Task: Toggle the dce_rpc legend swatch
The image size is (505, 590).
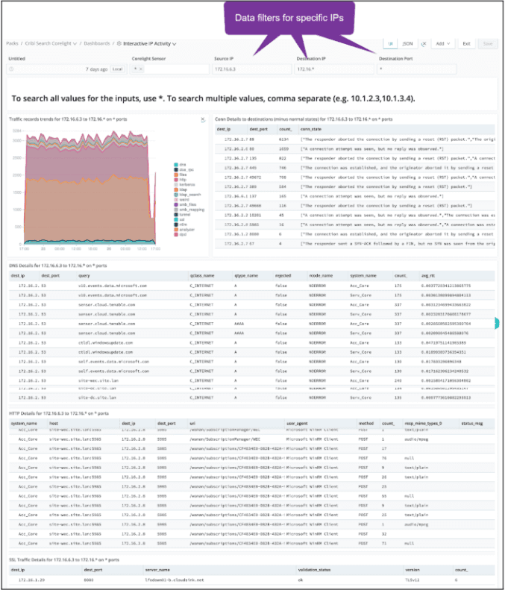Action: coord(176,170)
